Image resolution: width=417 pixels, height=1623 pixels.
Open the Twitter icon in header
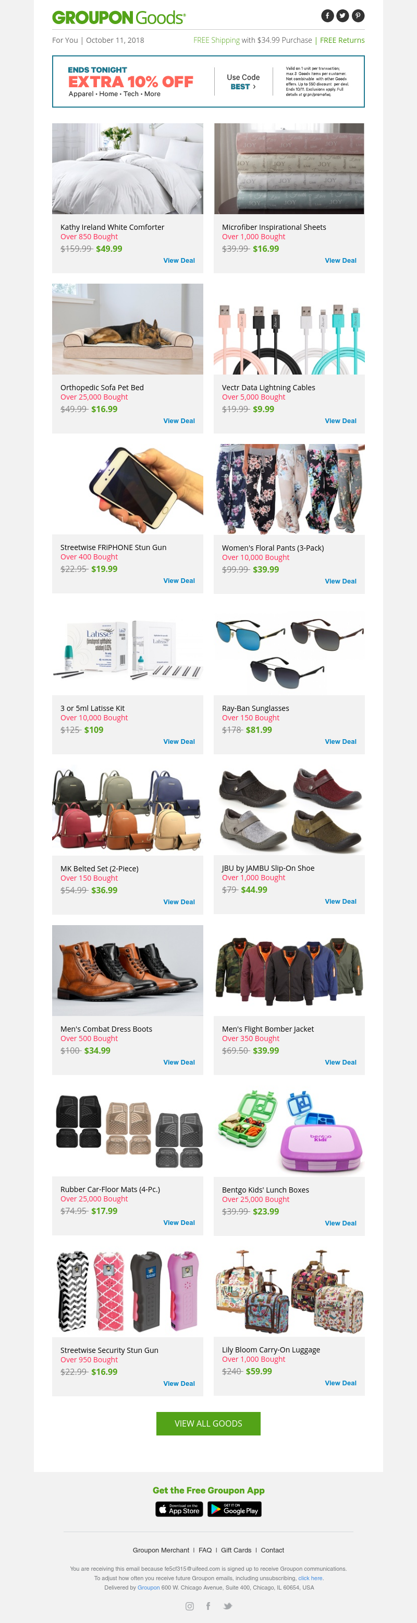(x=343, y=16)
